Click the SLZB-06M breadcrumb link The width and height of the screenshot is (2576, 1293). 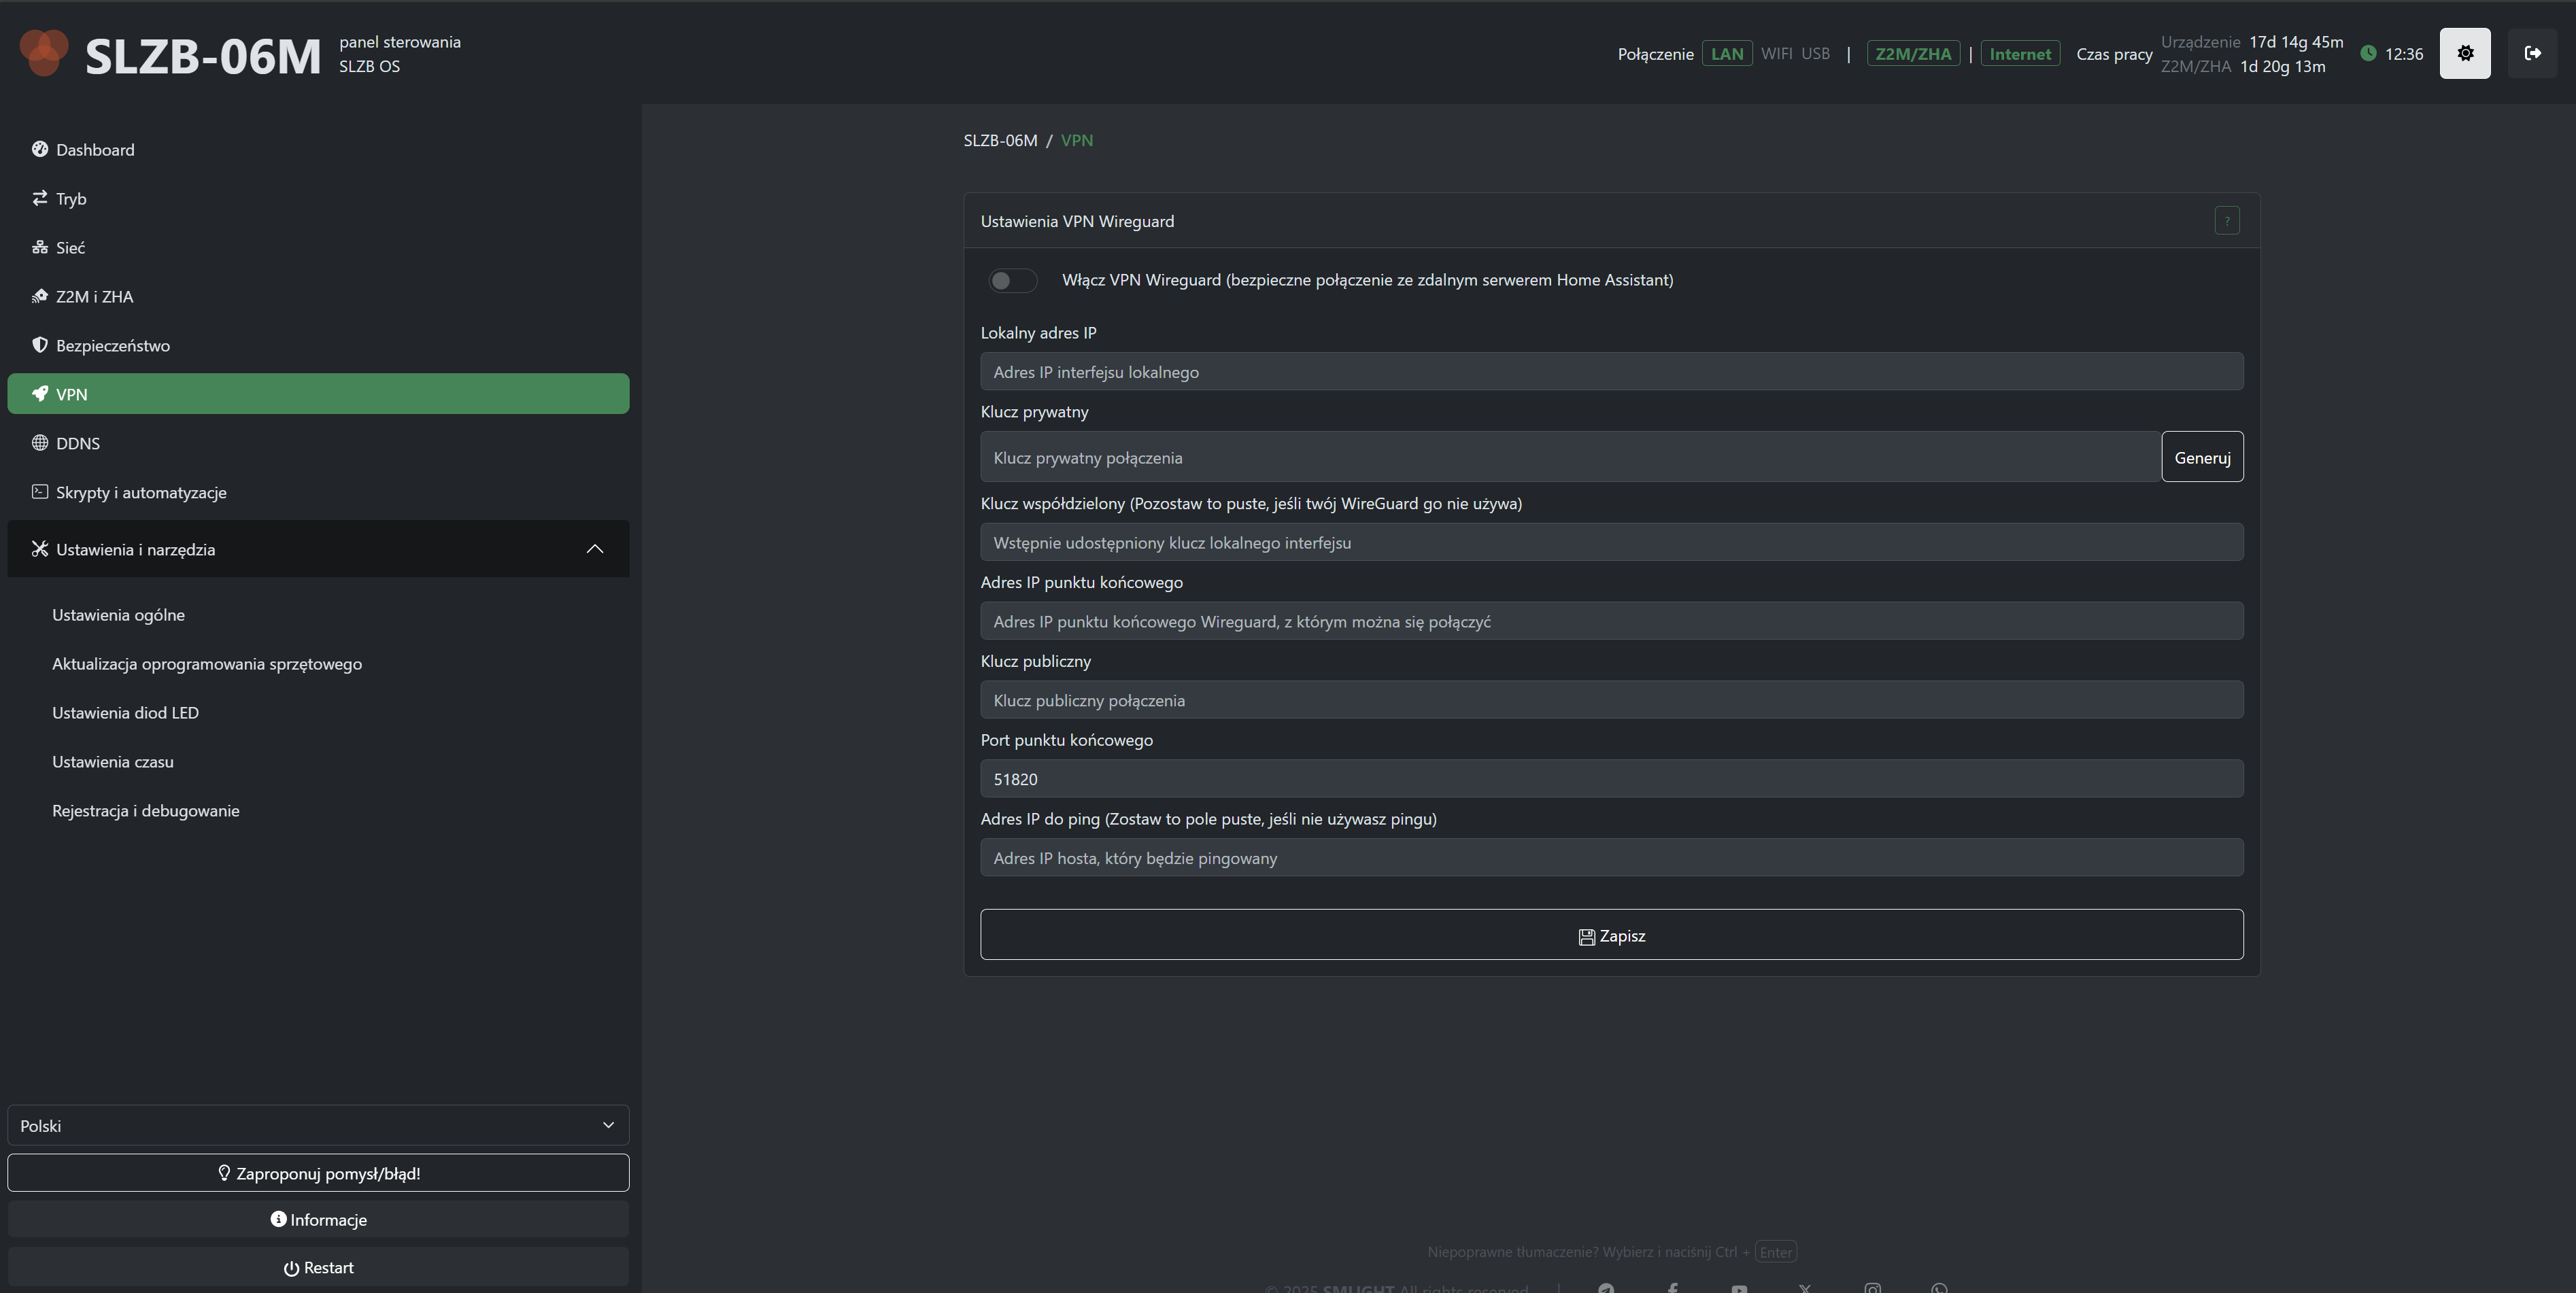click(x=1000, y=140)
